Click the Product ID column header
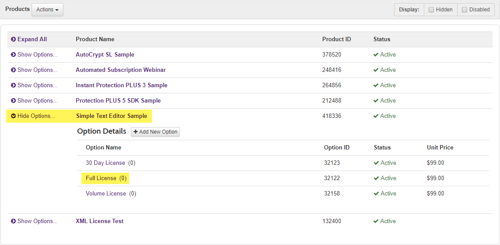The height and width of the screenshot is (245, 500). [x=337, y=39]
